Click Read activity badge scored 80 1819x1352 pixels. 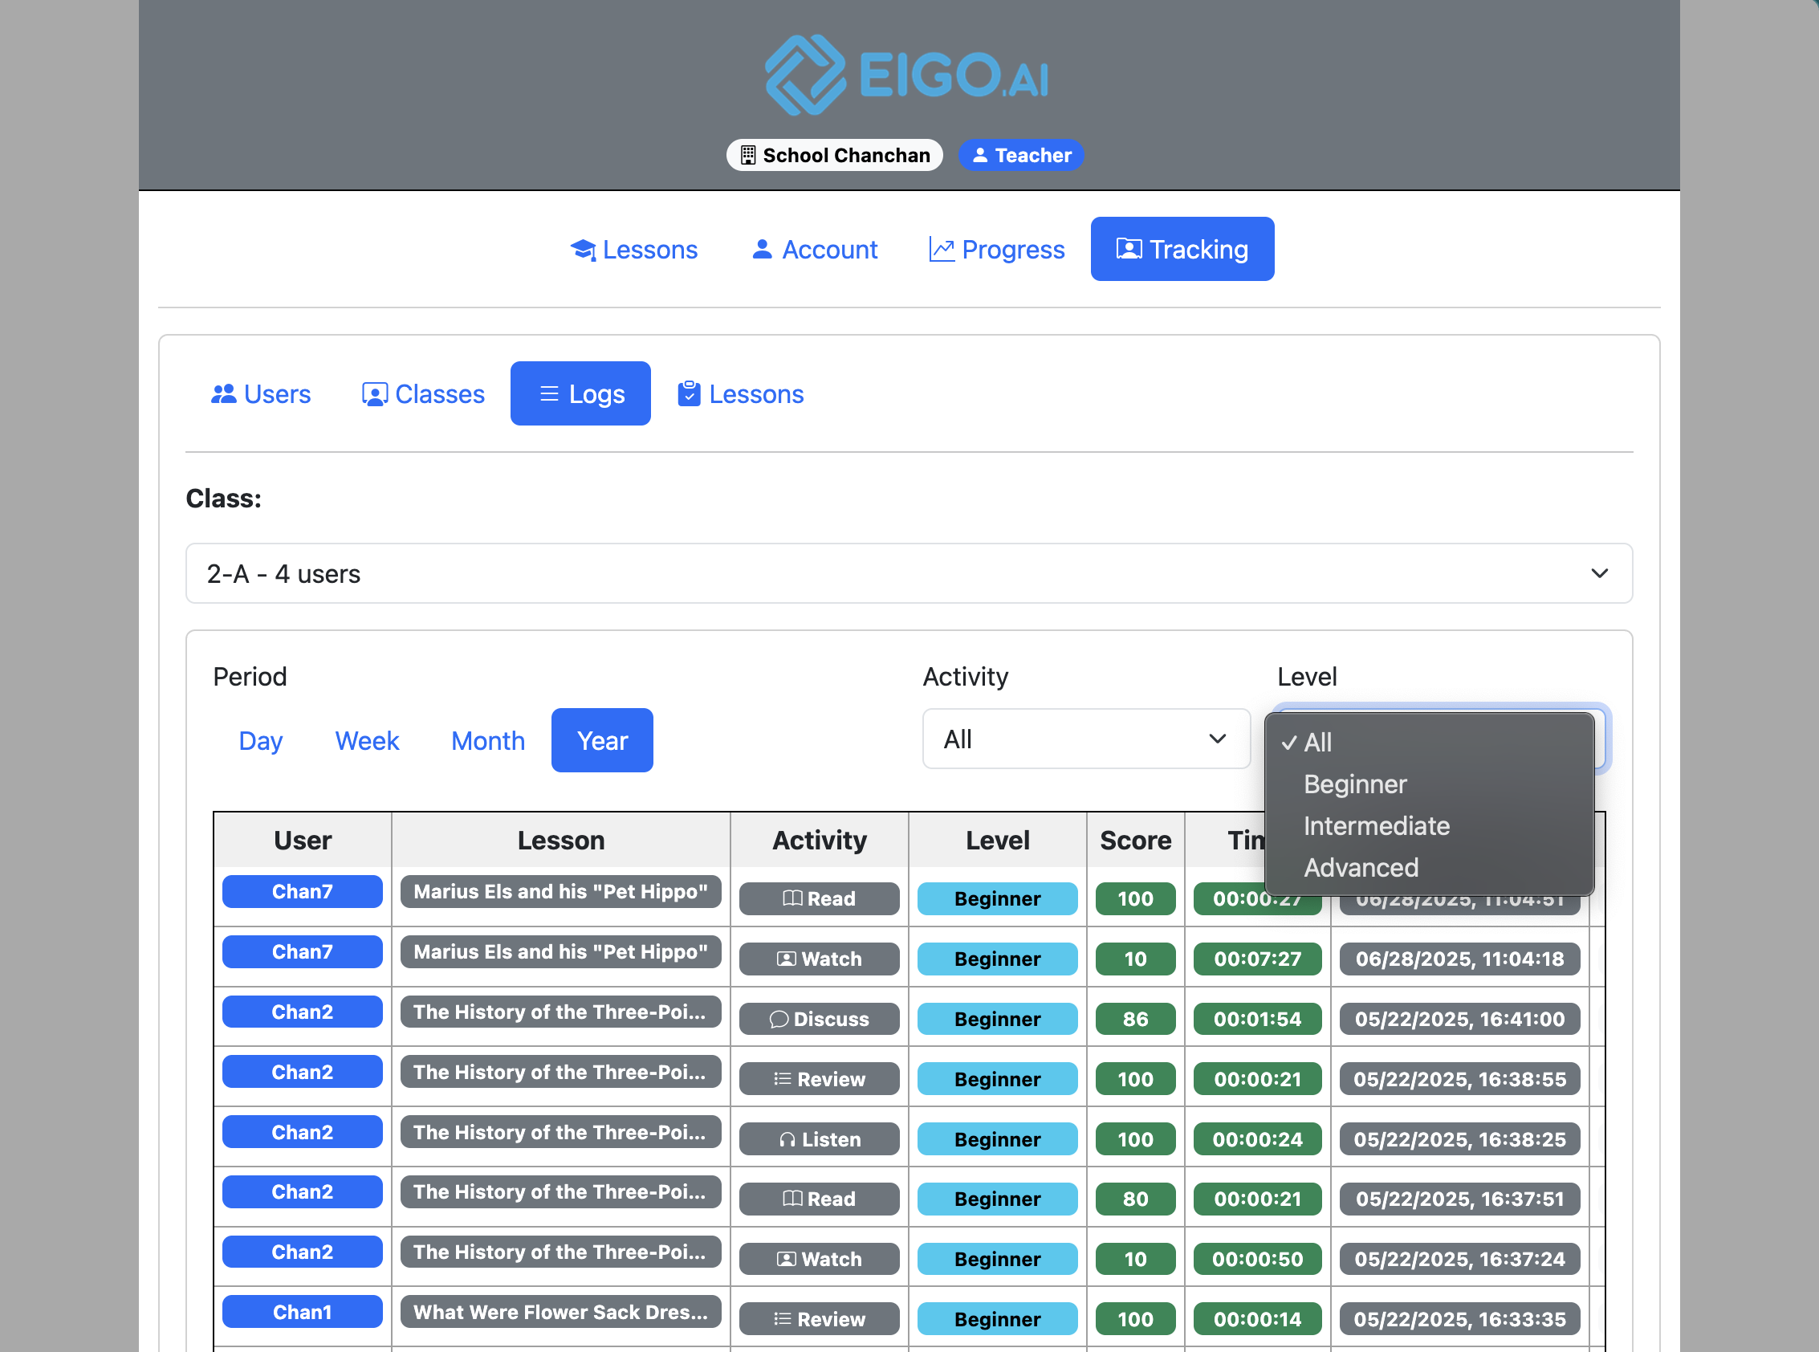819,1199
